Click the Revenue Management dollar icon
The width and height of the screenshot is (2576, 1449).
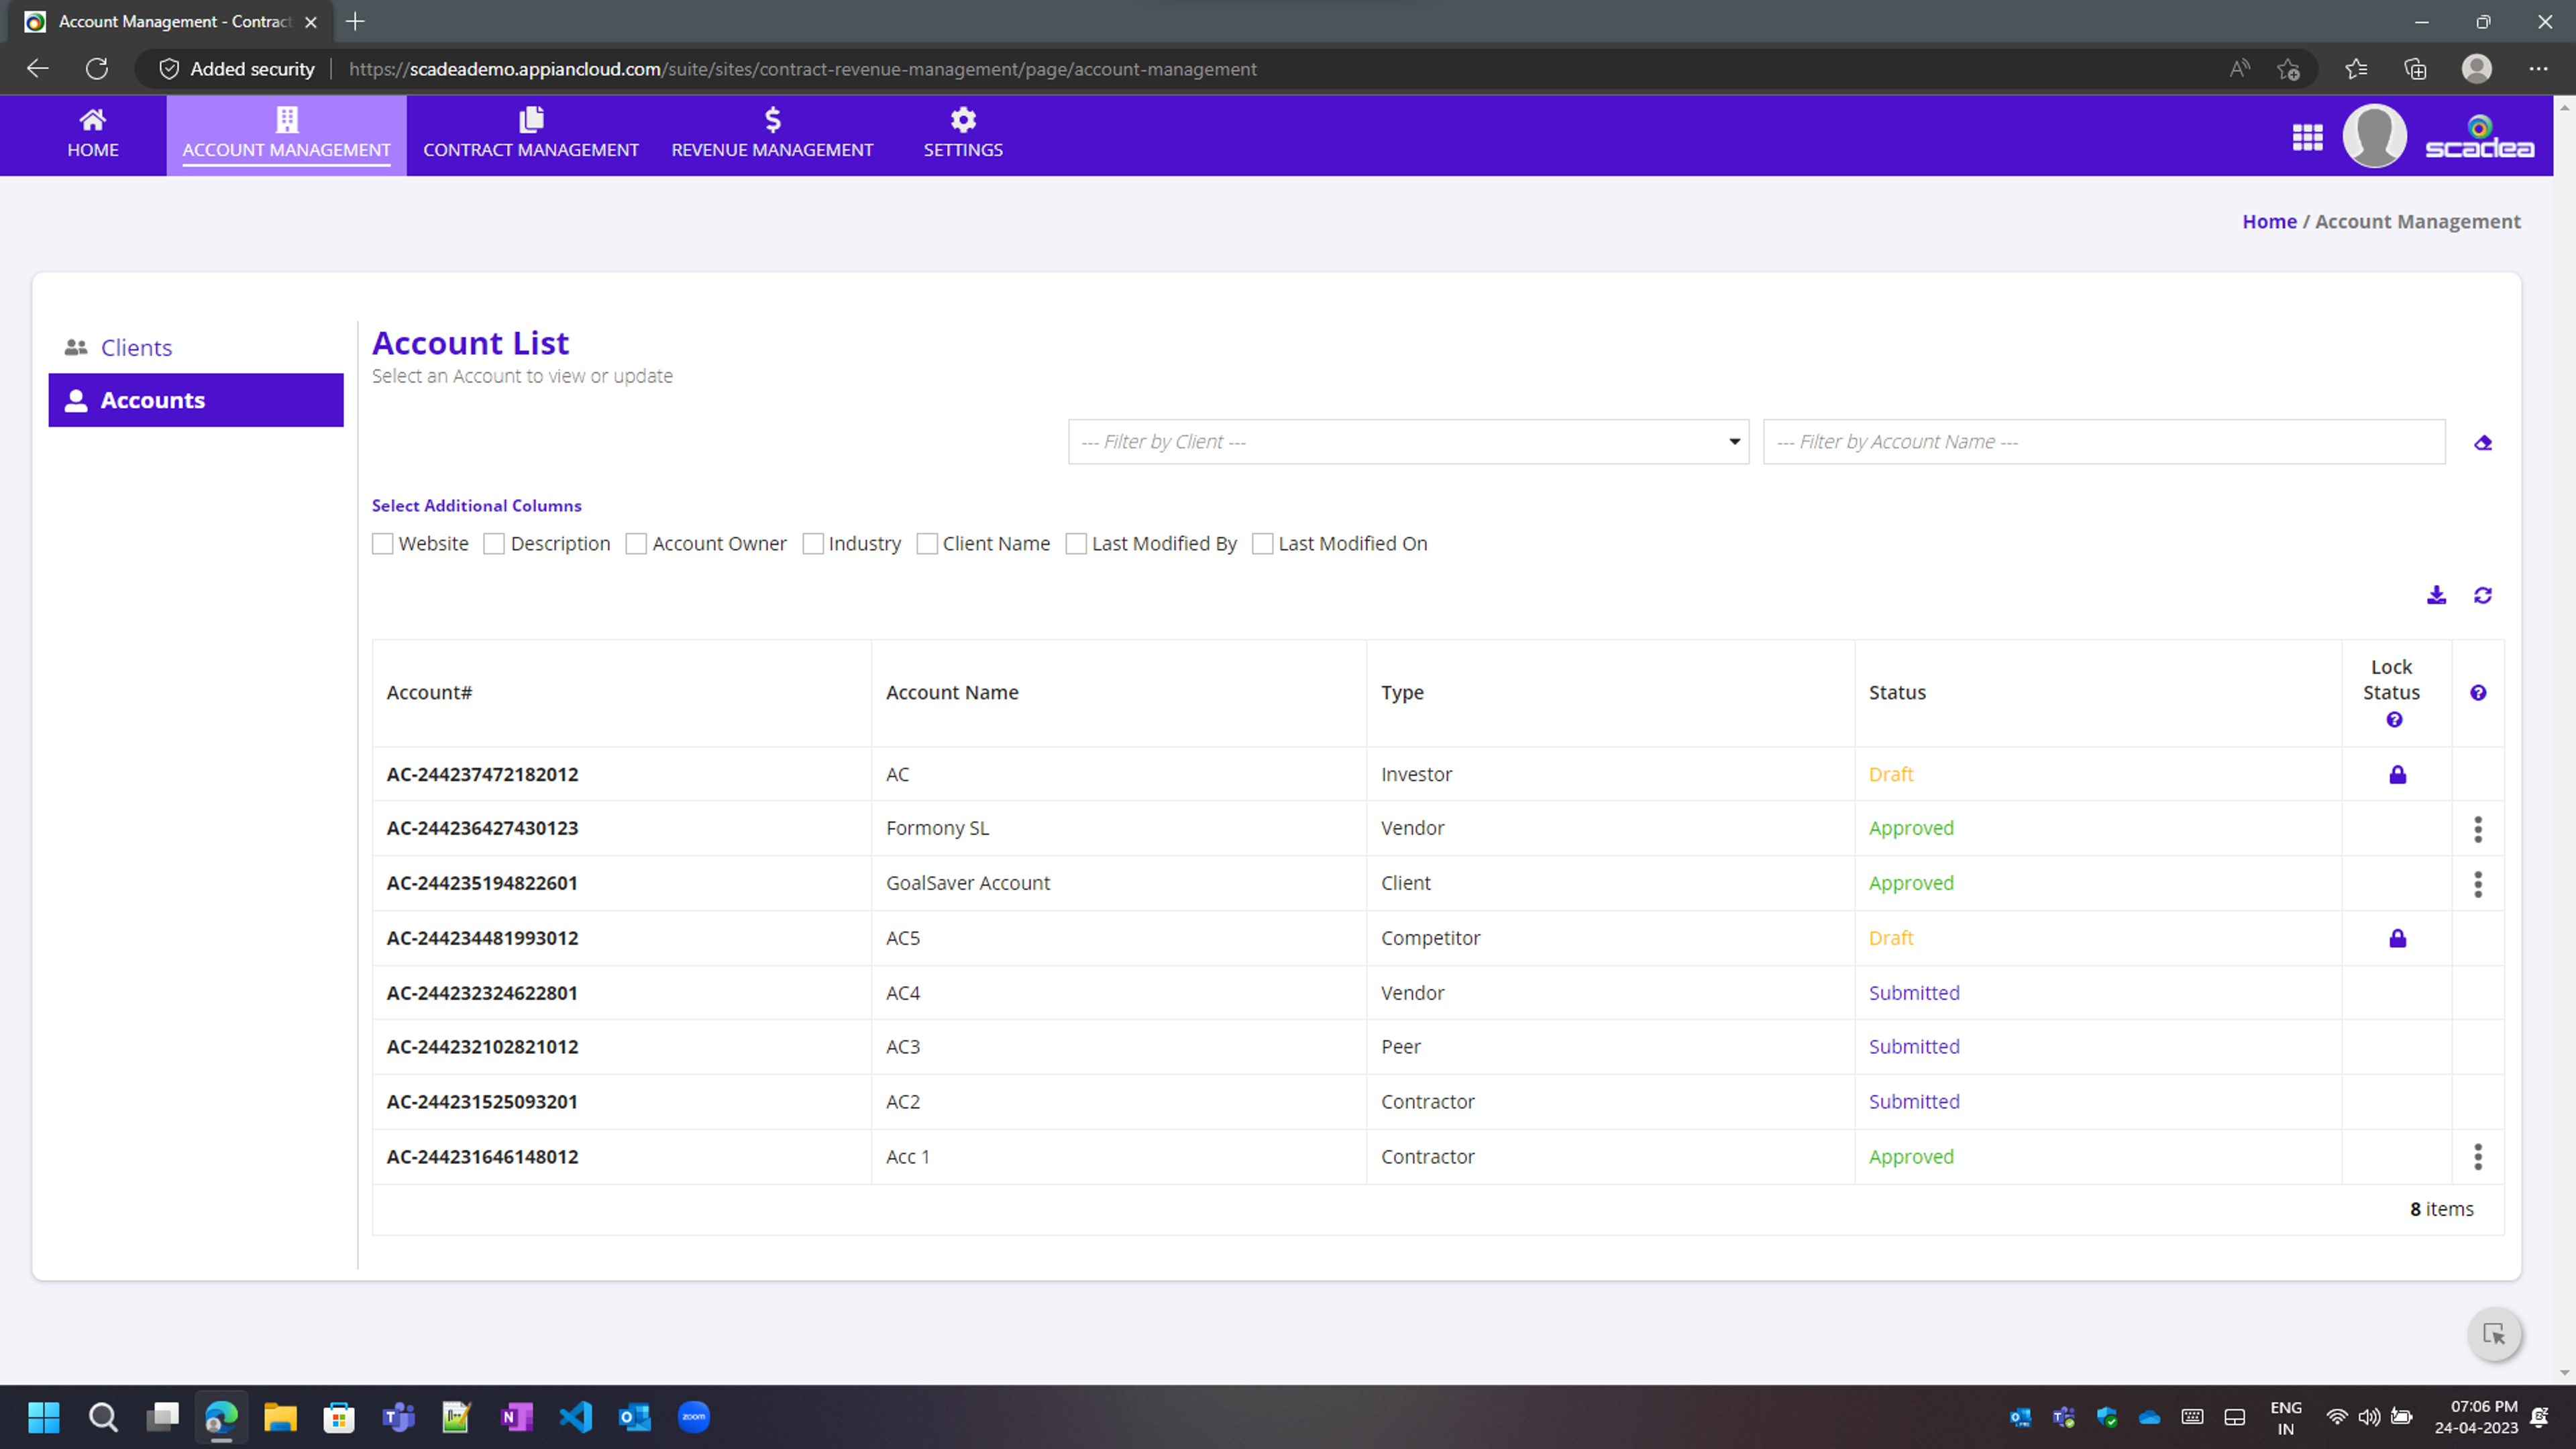pyautogui.click(x=772, y=120)
